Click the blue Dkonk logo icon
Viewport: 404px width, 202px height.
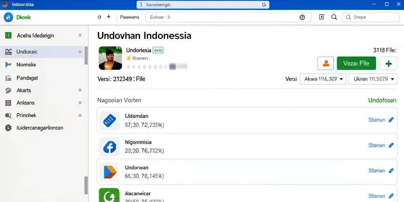click(8, 17)
